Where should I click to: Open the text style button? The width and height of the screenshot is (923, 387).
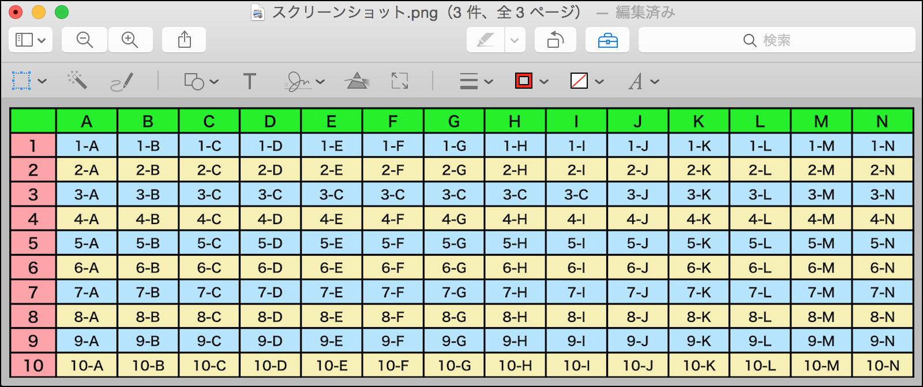(636, 81)
